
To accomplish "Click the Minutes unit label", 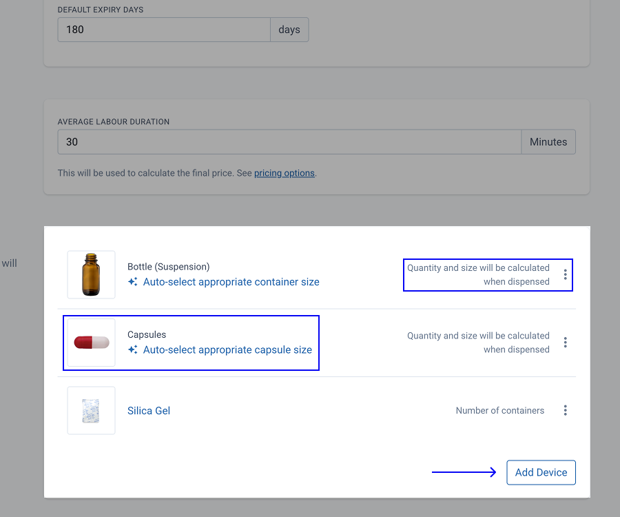I will [x=548, y=141].
